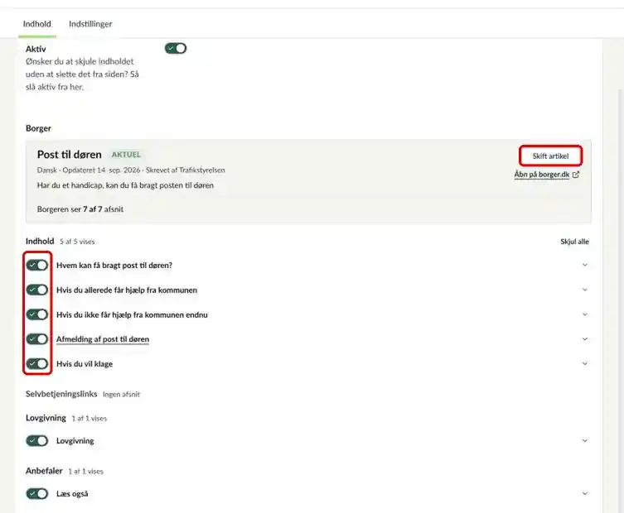Expand 'Hvis du ikke får hjælp fra kommunen endnu' chevron
The width and height of the screenshot is (624, 513).
point(584,314)
